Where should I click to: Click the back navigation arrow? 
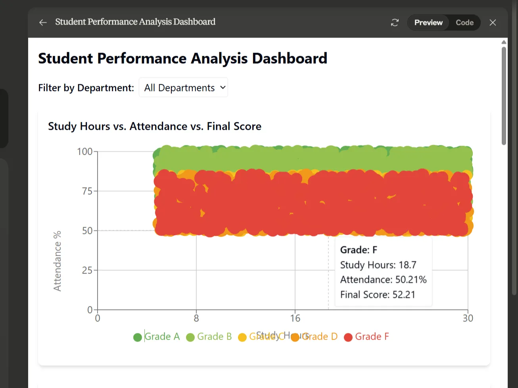click(43, 22)
